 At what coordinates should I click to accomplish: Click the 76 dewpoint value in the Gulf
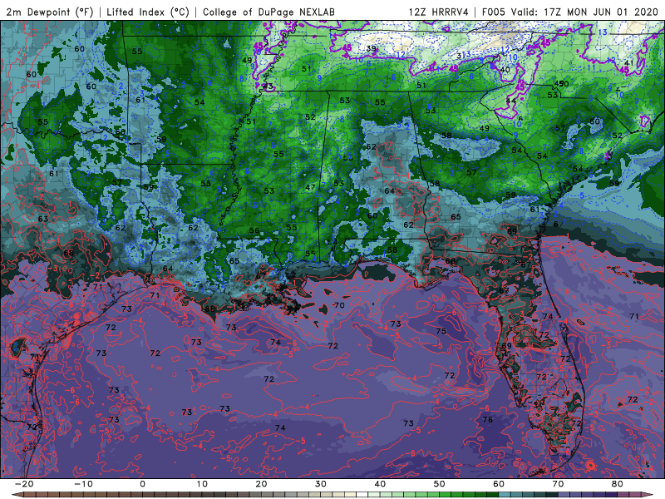tap(488, 420)
